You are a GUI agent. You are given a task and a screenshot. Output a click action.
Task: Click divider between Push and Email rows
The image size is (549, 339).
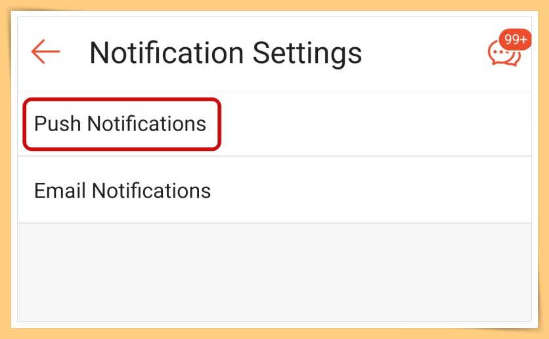274,156
